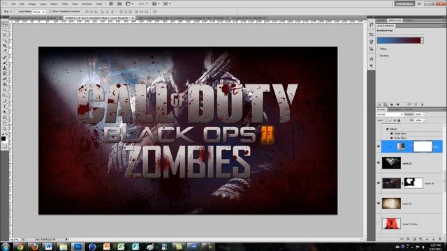Screen dimensions: 447x251
Task: Open Google Chrome from the taskbar
Action: click(20, 246)
